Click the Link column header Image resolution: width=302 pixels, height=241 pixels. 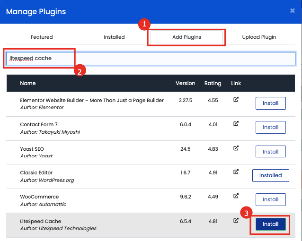coord(236,83)
